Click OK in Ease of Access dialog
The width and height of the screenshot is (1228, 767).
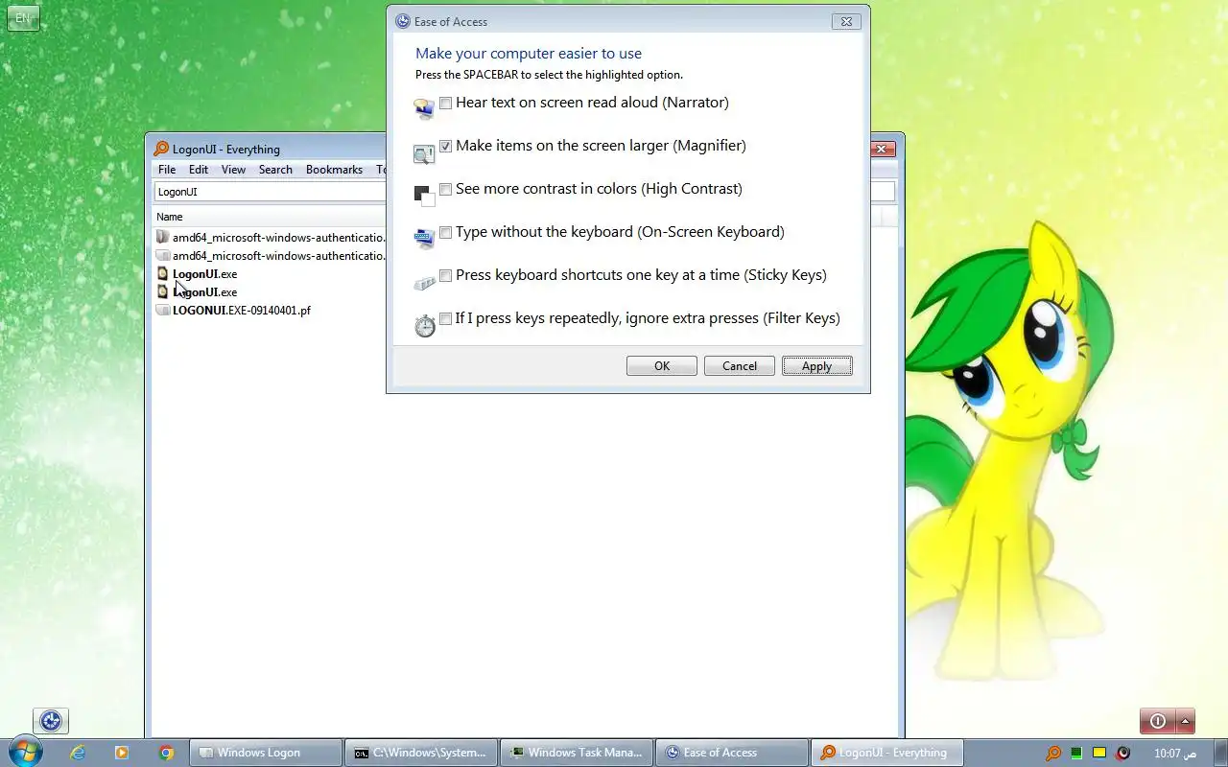click(x=662, y=366)
